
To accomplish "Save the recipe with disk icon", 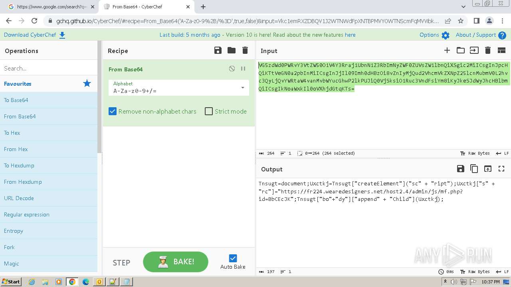I will [x=218, y=50].
